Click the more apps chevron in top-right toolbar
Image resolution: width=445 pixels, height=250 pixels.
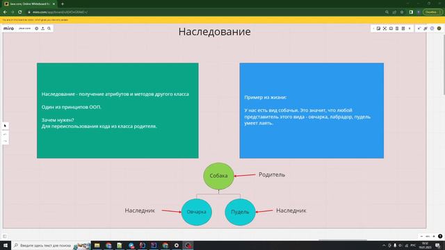coord(410,28)
